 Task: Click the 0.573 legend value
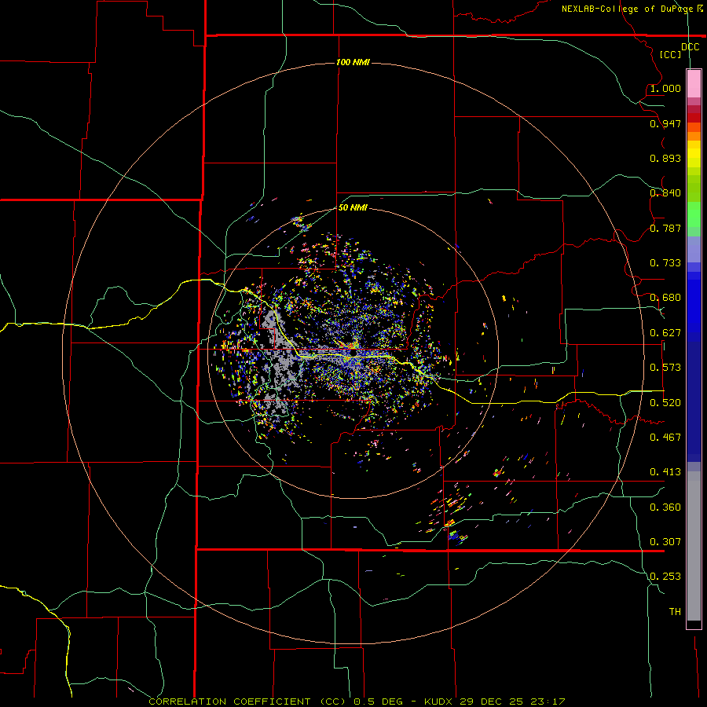(x=665, y=368)
